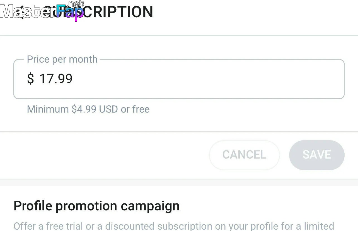Click the word free in minimum hint

141,109
